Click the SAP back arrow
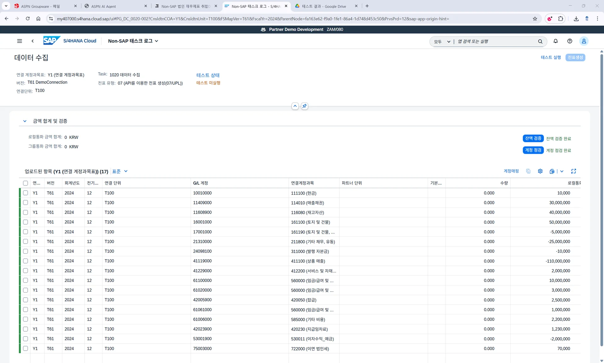Screen dimensions: 604x363 pyautogui.click(x=33, y=41)
